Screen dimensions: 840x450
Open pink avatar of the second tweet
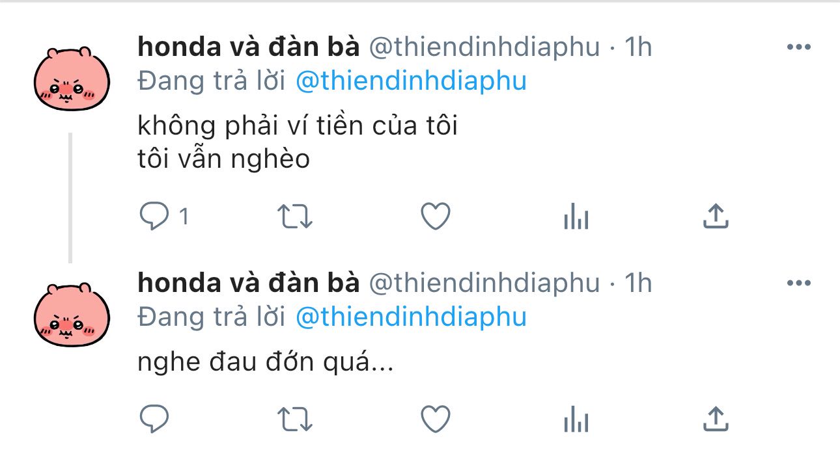[x=72, y=315]
